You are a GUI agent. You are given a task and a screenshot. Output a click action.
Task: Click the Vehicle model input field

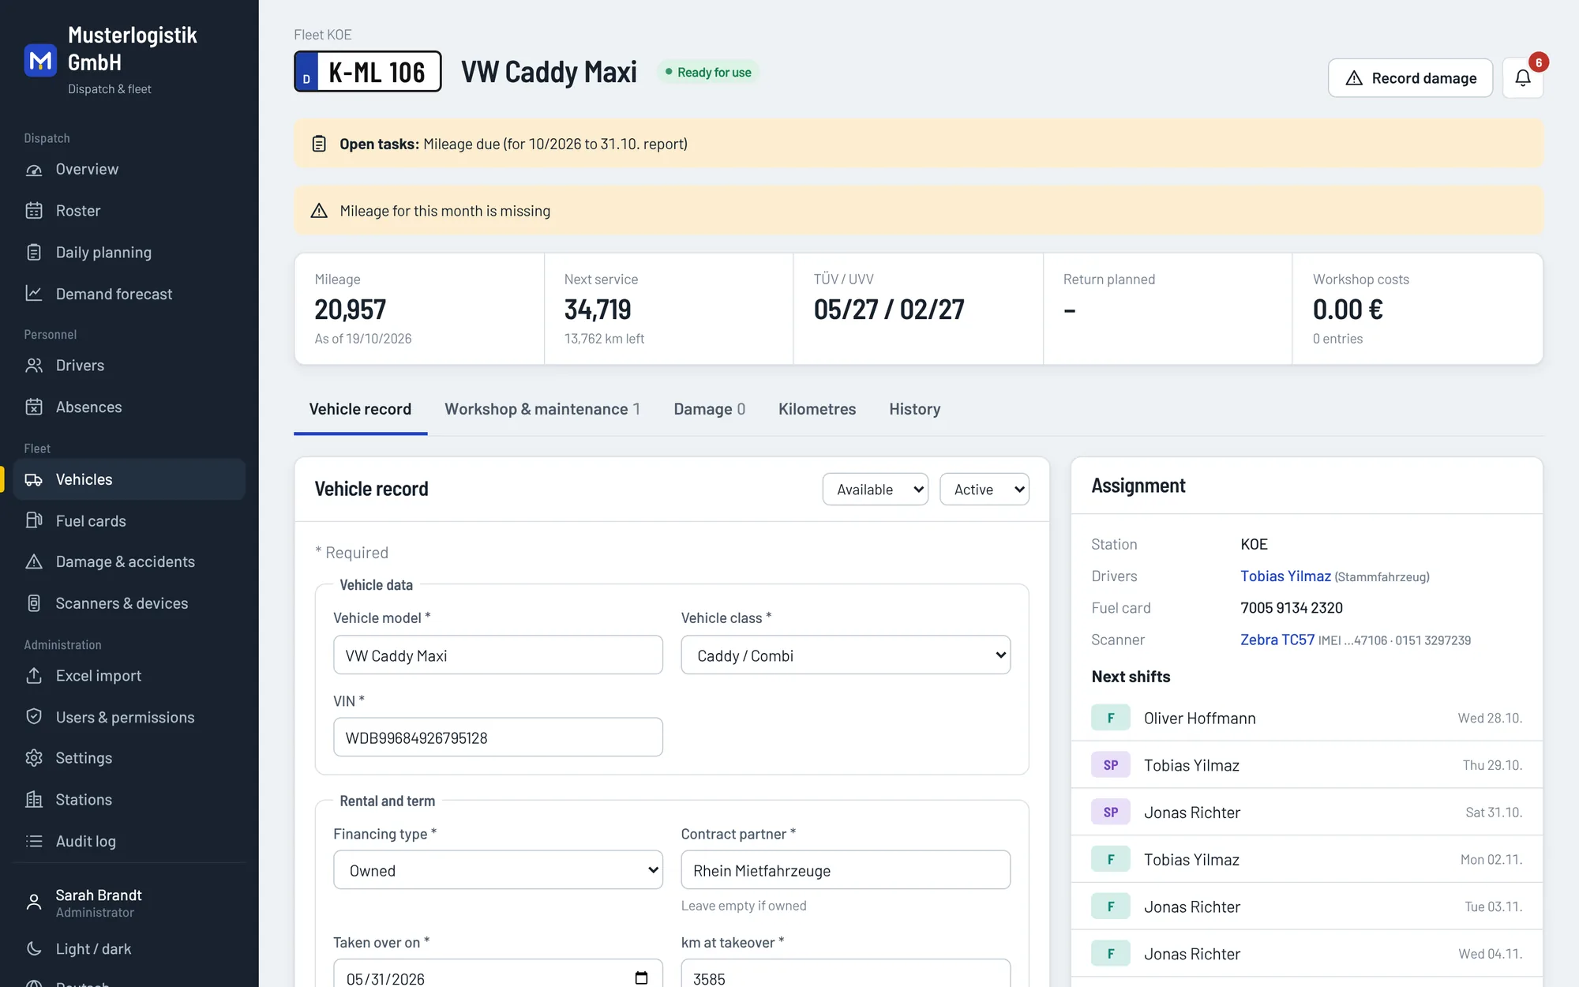point(498,655)
